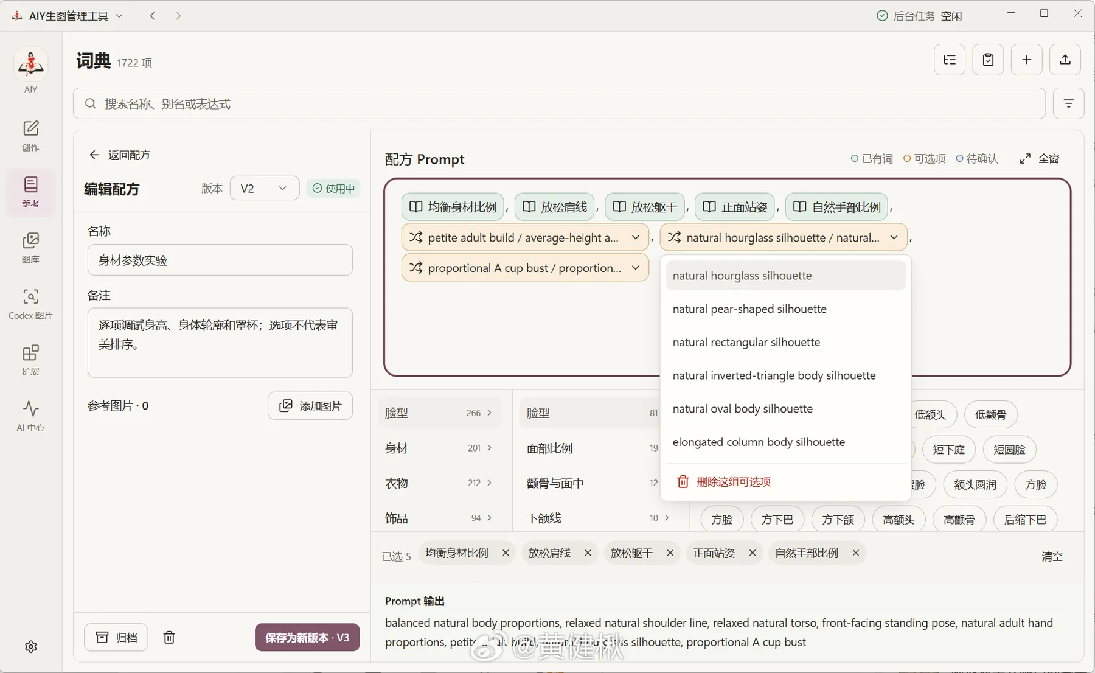
Task: Remove 放松肩线 from selected chips
Action: [588, 553]
